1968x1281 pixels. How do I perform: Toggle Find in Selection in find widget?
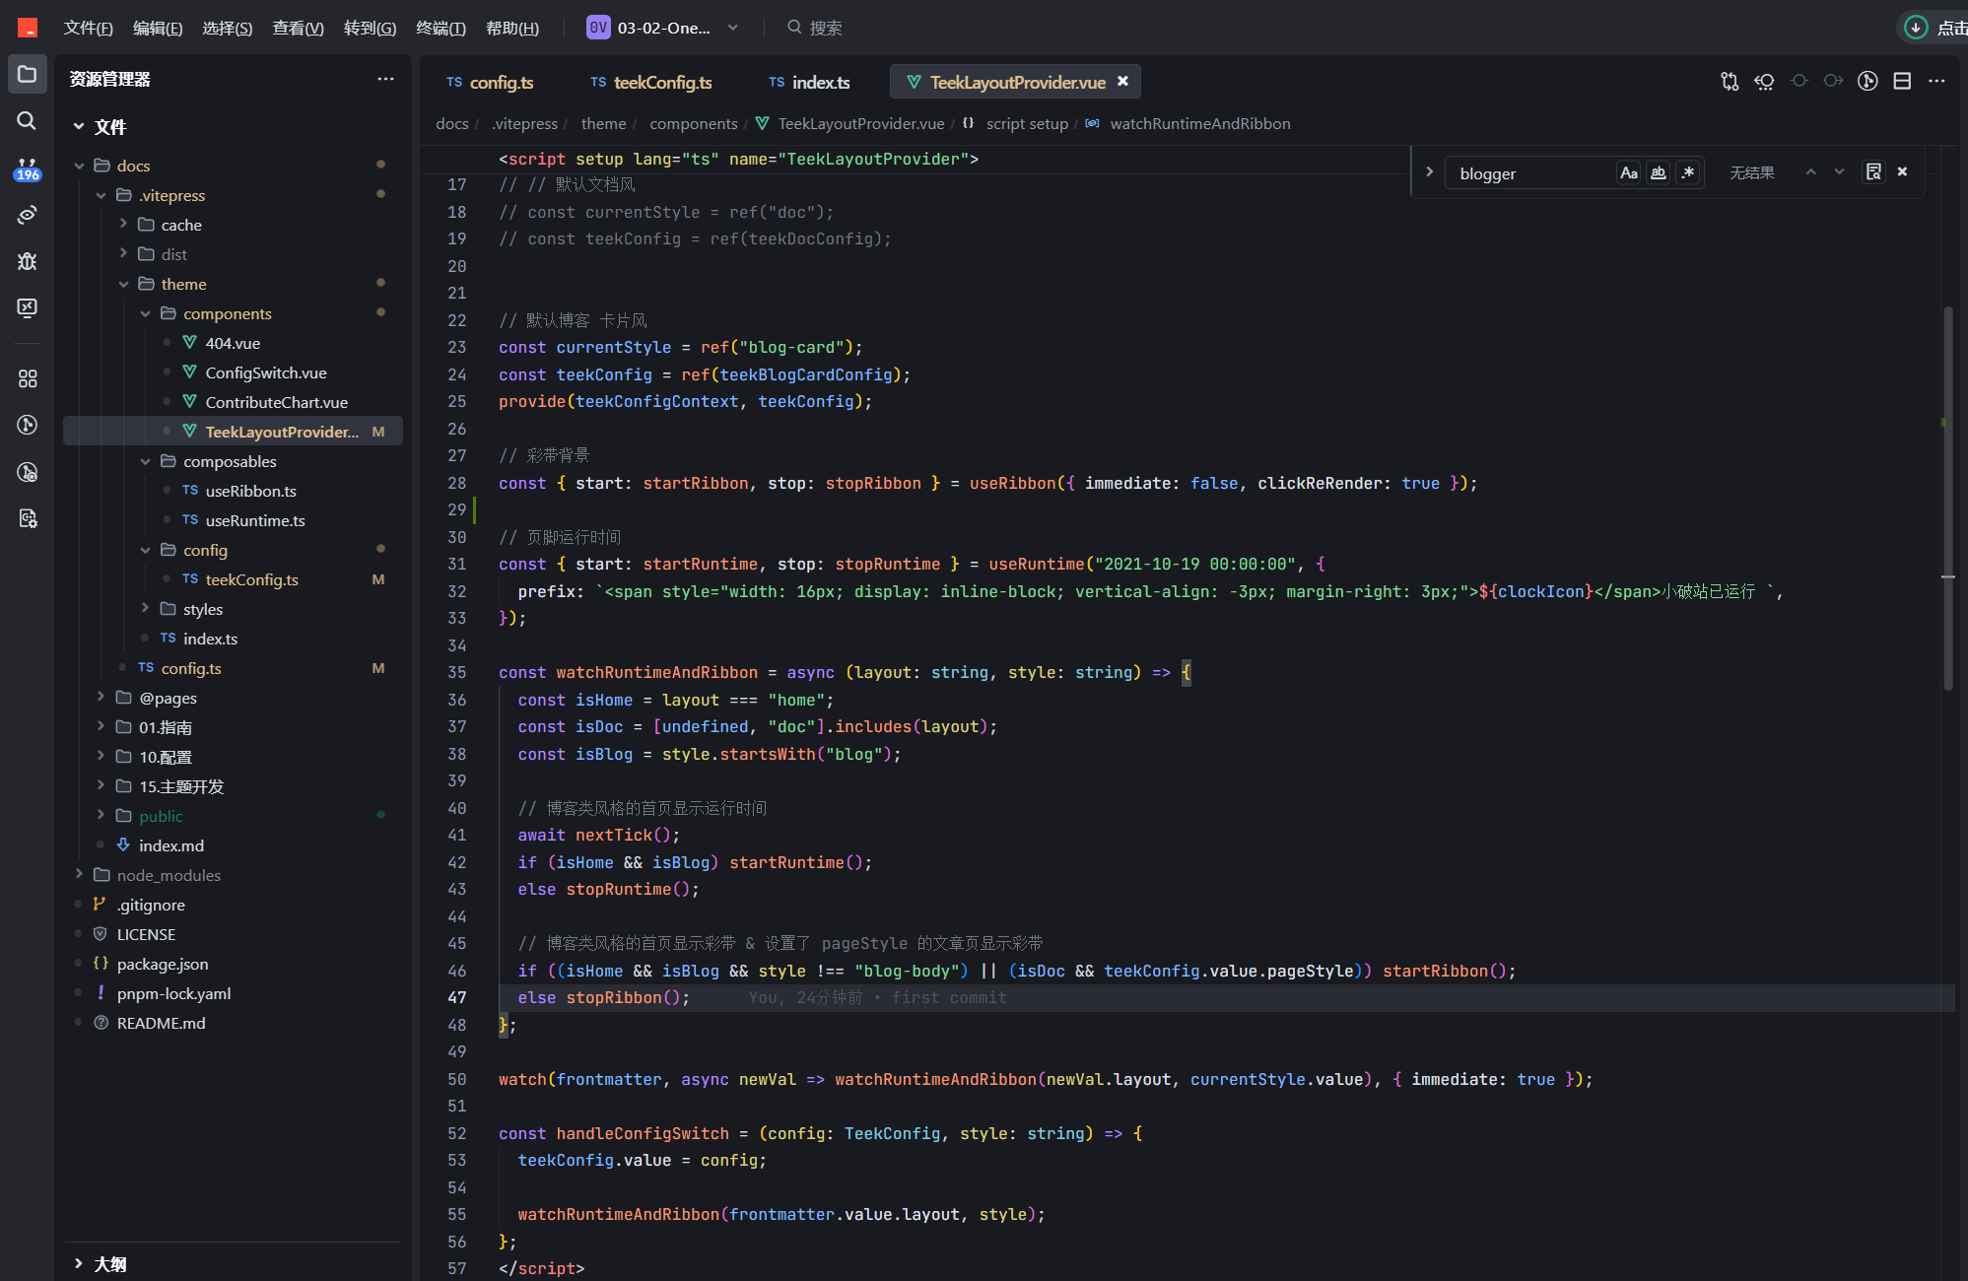point(1873,172)
